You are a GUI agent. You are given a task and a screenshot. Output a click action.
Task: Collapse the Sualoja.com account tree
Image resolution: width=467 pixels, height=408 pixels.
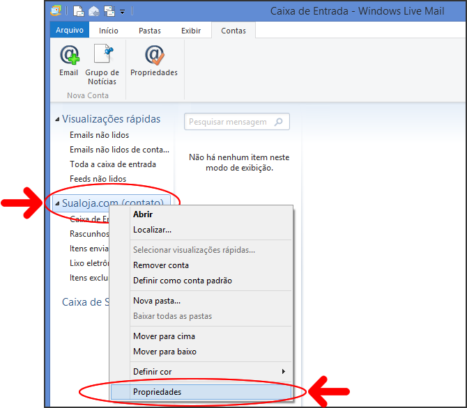coord(57,204)
